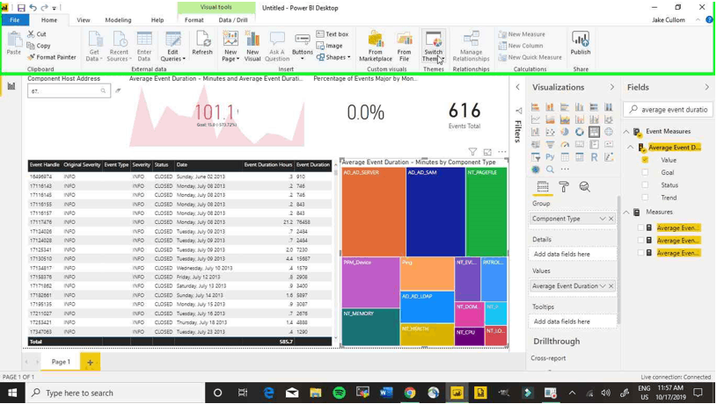Click the Component Host Address search field
This screenshot has height=404, width=717.
point(69,90)
